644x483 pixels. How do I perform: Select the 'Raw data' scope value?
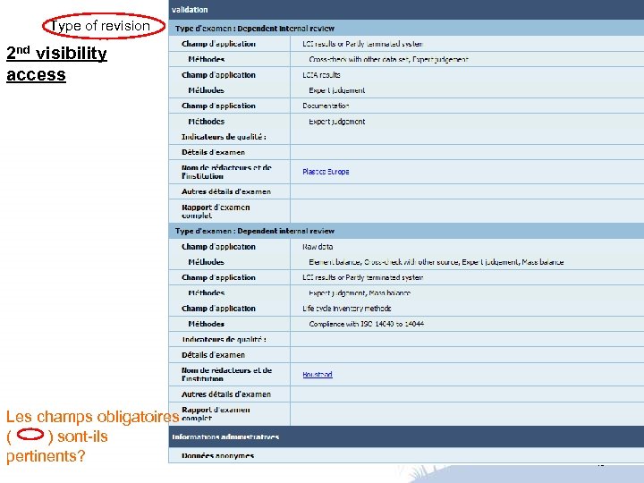pos(318,247)
